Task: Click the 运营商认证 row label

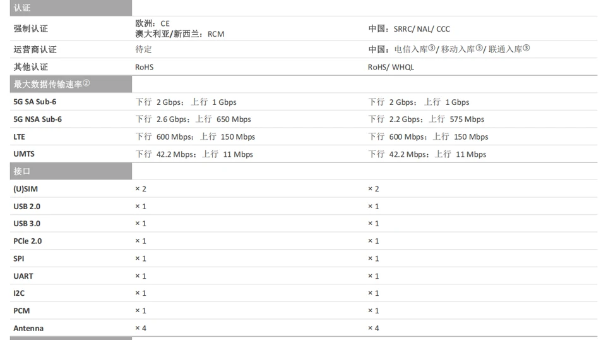Action: (x=35, y=49)
